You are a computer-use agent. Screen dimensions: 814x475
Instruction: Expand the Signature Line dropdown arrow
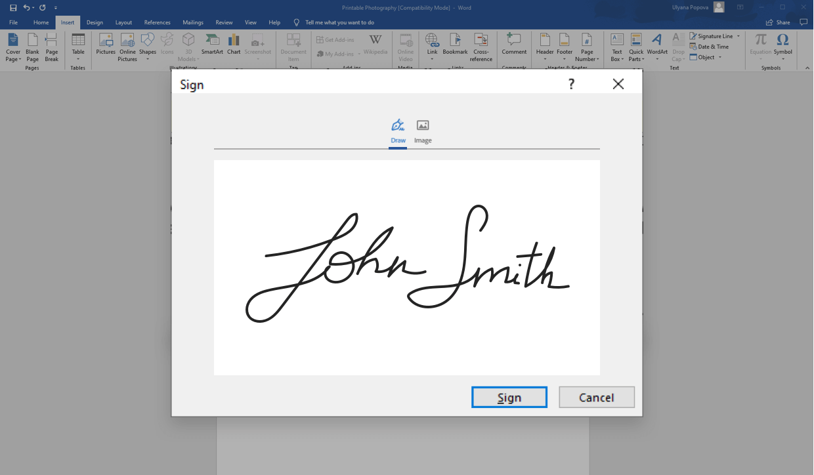[739, 37]
